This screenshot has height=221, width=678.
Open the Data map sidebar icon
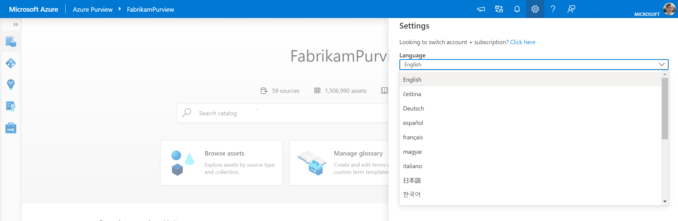pyautogui.click(x=11, y=63)
